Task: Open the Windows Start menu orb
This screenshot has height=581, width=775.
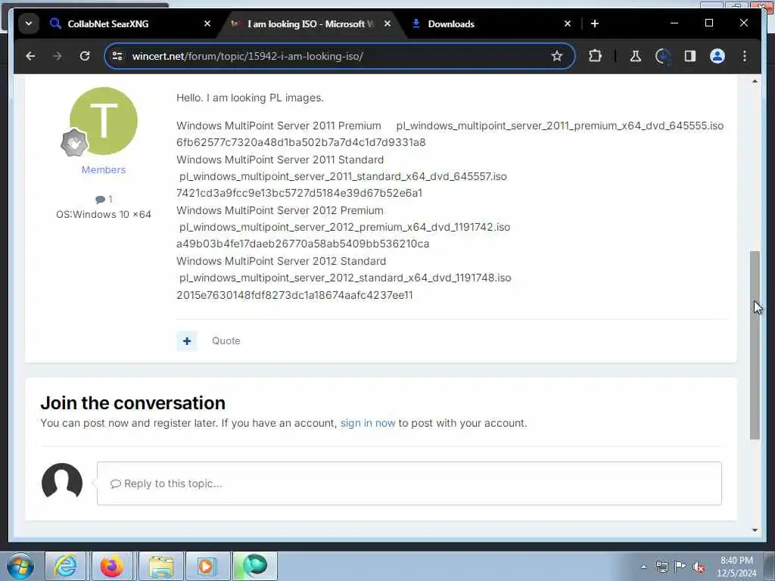Action: click(20, 566)
